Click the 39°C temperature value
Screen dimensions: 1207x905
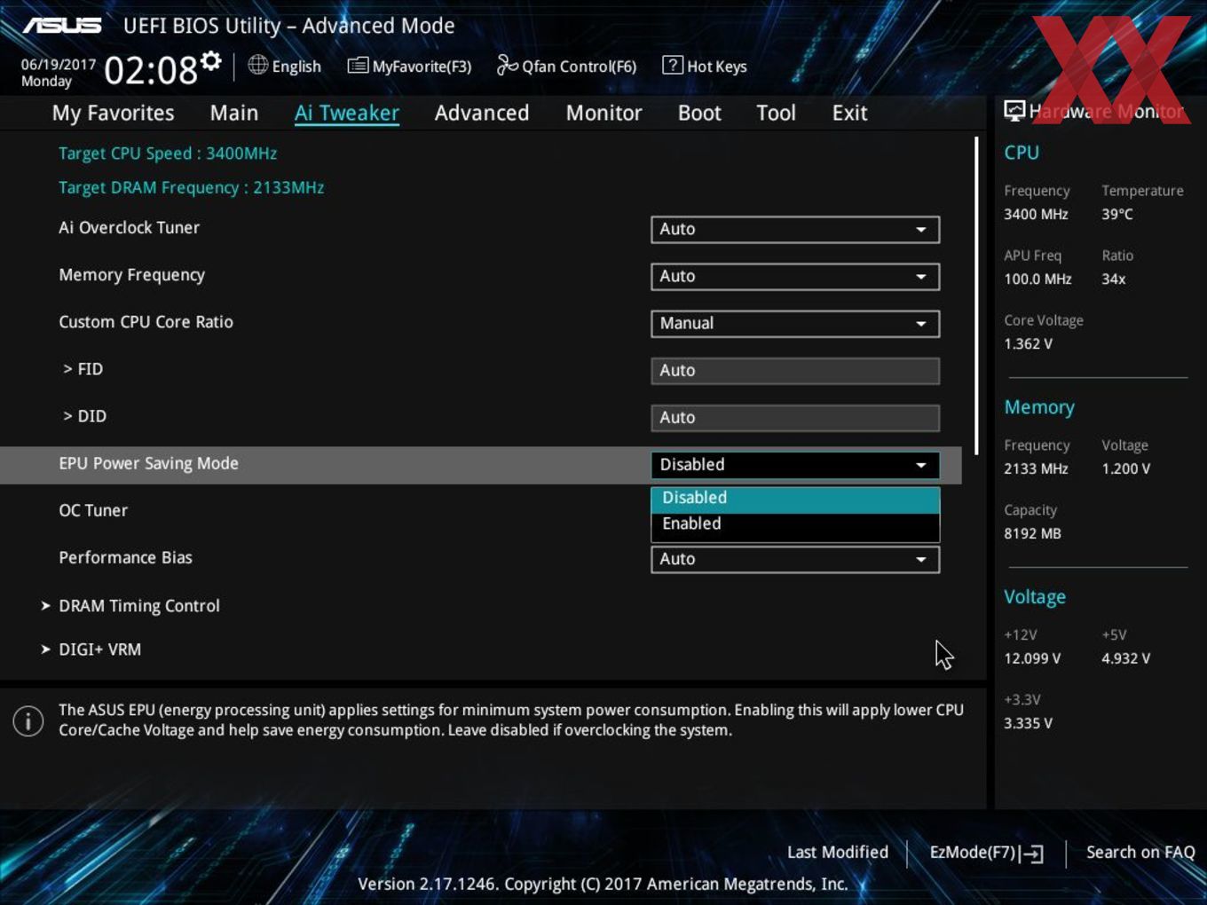click(1117, 214)
